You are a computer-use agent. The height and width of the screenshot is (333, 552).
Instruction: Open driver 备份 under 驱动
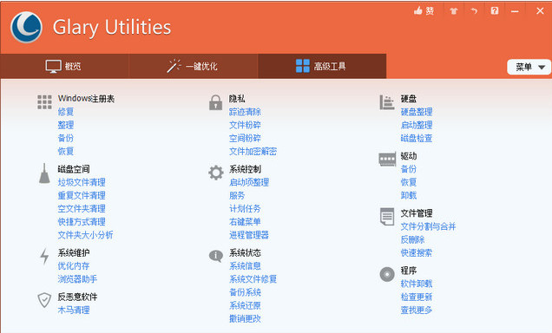coord(409,169)
